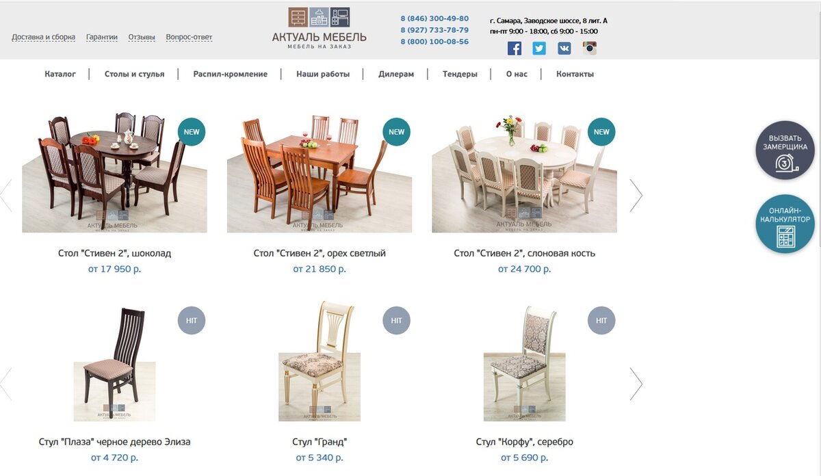
Task: Open the Twitter social icon
Action: point(539,48)
